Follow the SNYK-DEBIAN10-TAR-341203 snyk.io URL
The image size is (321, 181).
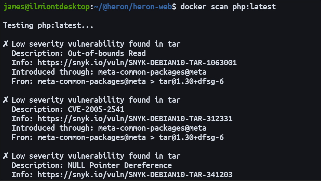pos(135,174)
